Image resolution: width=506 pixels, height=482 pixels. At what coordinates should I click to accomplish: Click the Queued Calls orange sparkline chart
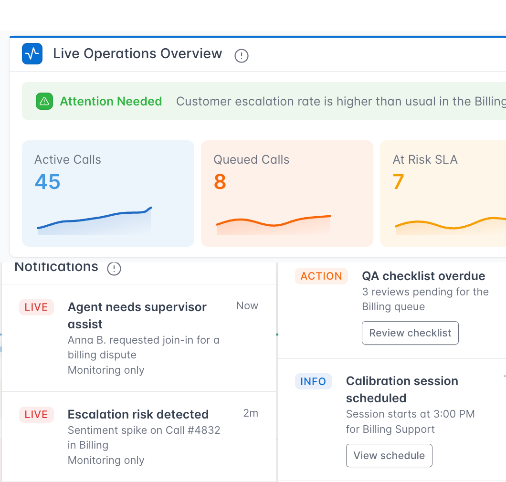point(274,225)
